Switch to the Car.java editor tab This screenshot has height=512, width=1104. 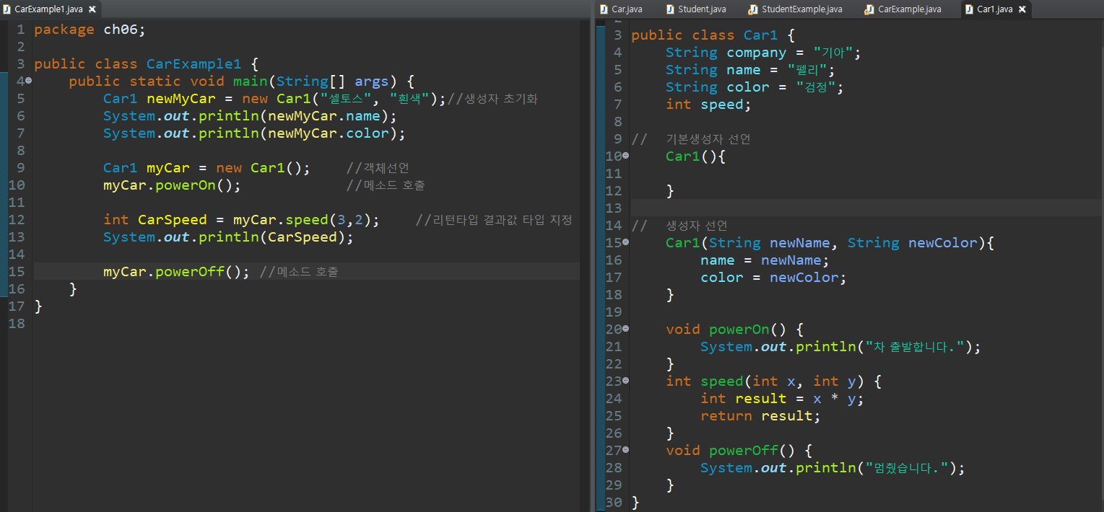626,9
